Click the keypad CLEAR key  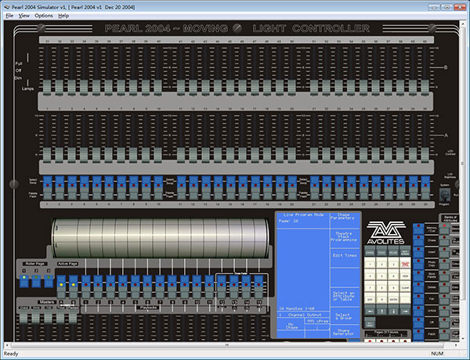coord(405,288)
